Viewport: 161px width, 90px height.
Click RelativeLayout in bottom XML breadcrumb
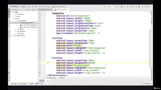coord(51,78)
